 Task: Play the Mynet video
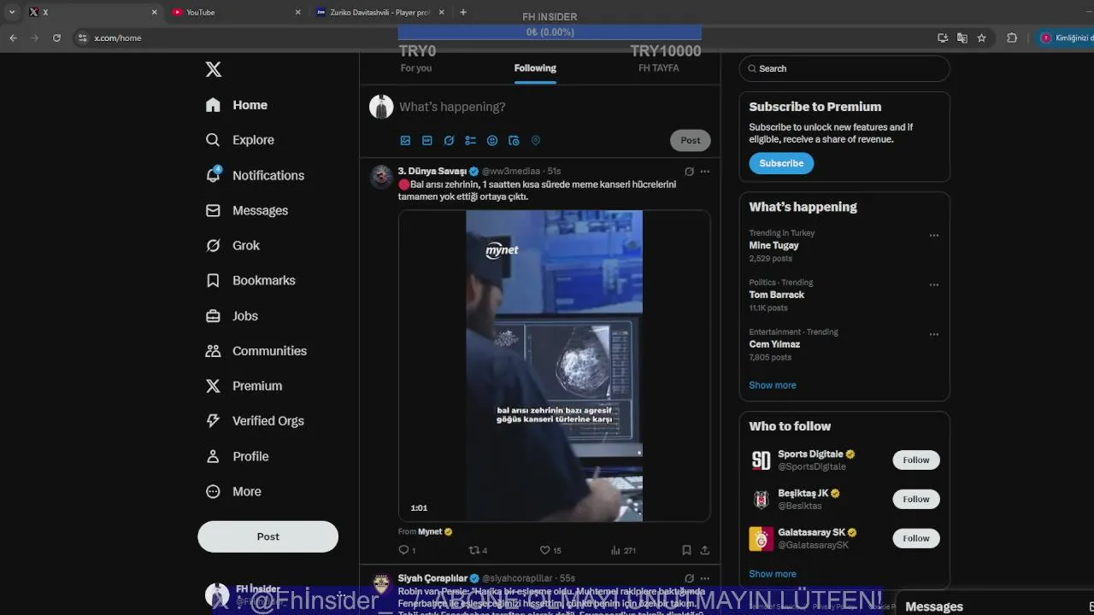[x=554, y=366]
